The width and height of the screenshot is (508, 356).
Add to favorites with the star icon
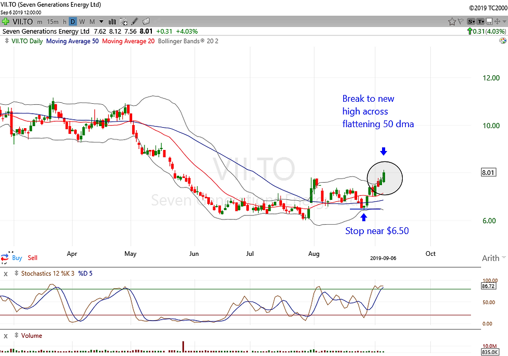451,22
